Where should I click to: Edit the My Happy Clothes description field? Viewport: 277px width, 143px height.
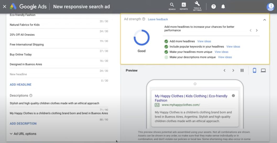coord(59,113)
